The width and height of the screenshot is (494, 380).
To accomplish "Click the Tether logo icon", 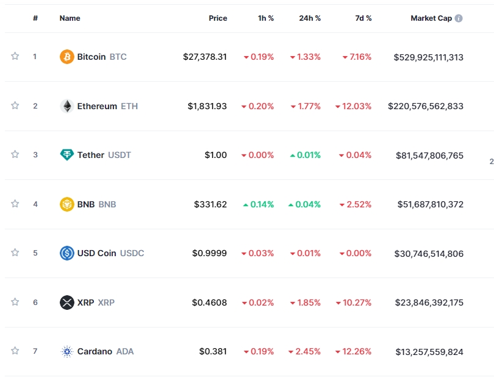I will (x=67, y=155).
